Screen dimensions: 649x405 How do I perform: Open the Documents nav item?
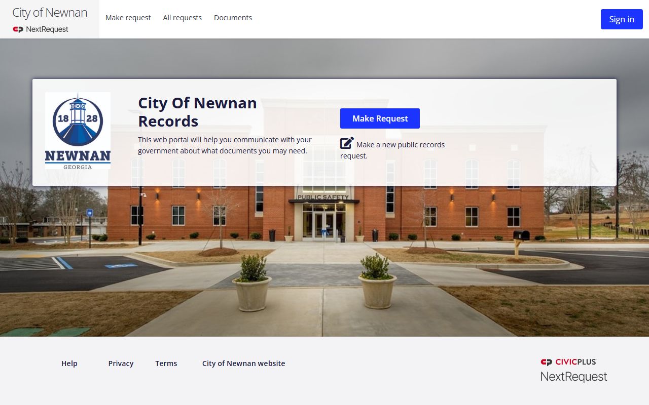point(233,18)
